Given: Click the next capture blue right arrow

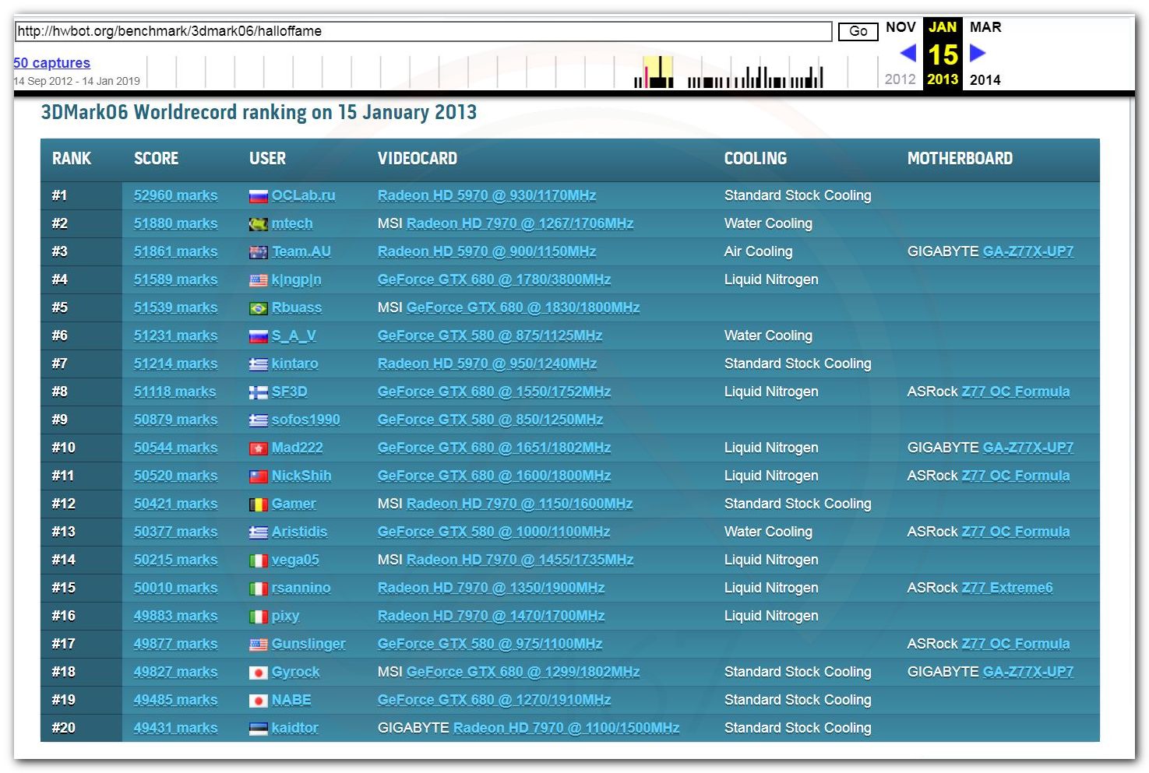Looking at the screenshot, I should tap(978, 53).
